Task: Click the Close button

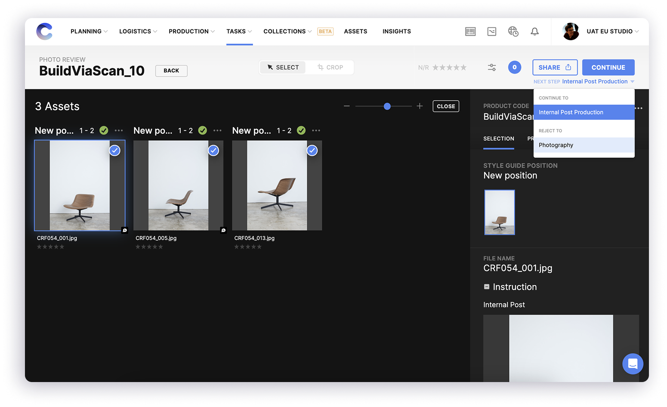Action: (x=446, y=106)
